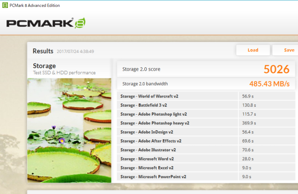Click the 369.9 s Photoshop heavy result
The height and width of the screenshot is (194, 298).
[249, 123]
